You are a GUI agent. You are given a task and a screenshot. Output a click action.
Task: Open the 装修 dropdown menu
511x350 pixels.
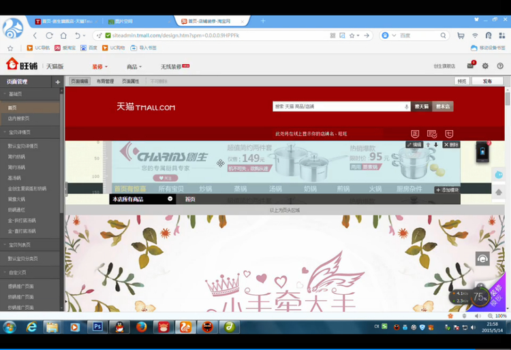99,67
